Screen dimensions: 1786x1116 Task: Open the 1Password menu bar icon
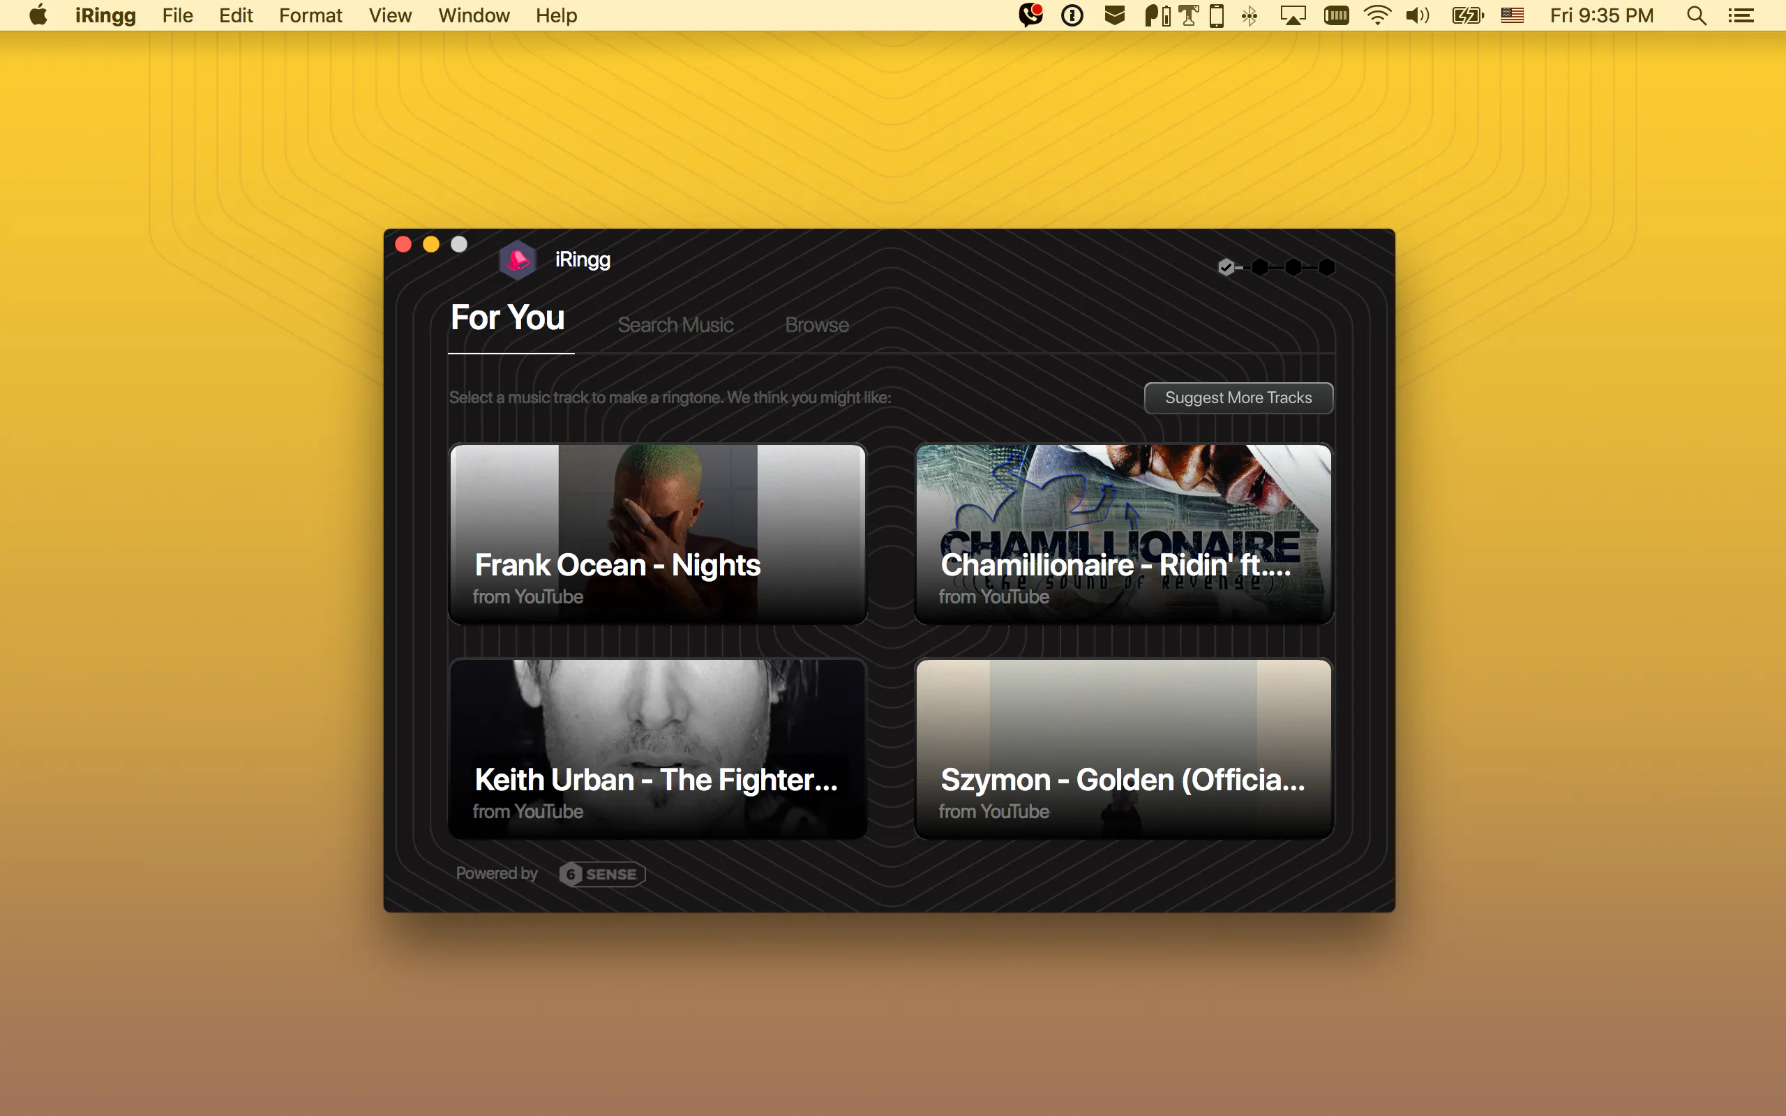[1072, 15]
